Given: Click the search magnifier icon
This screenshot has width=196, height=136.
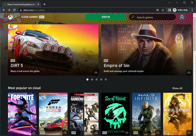Looking at the screenshot, I should point(133,17).
